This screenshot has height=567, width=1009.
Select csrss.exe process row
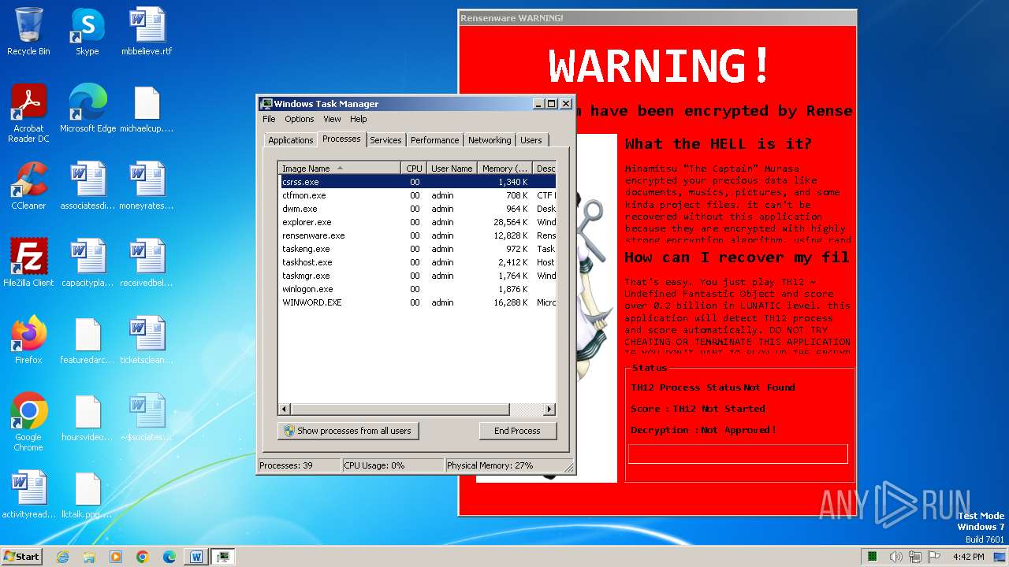[416, 182]
